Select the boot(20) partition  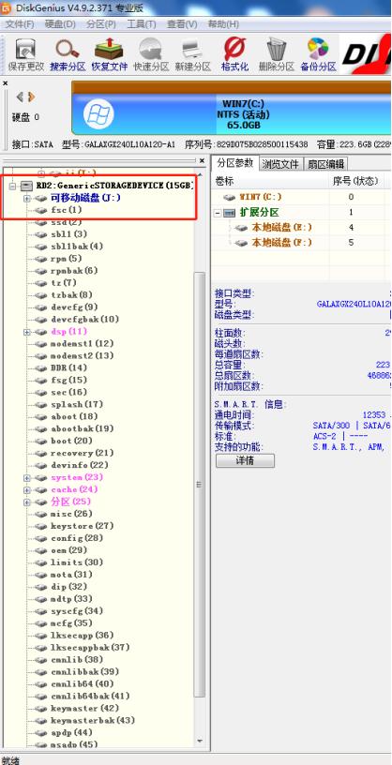tap(72, 441)
